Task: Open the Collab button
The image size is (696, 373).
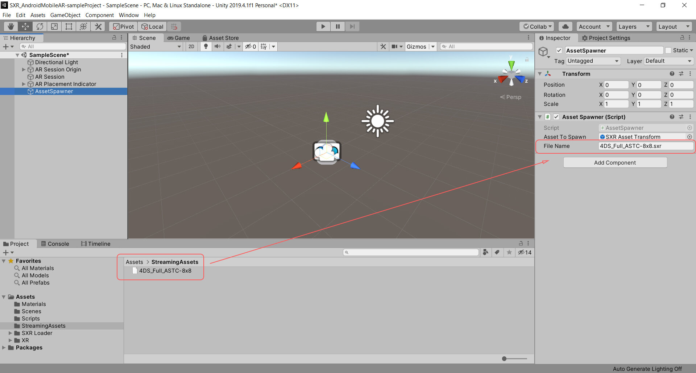Action: pos(537,26)
